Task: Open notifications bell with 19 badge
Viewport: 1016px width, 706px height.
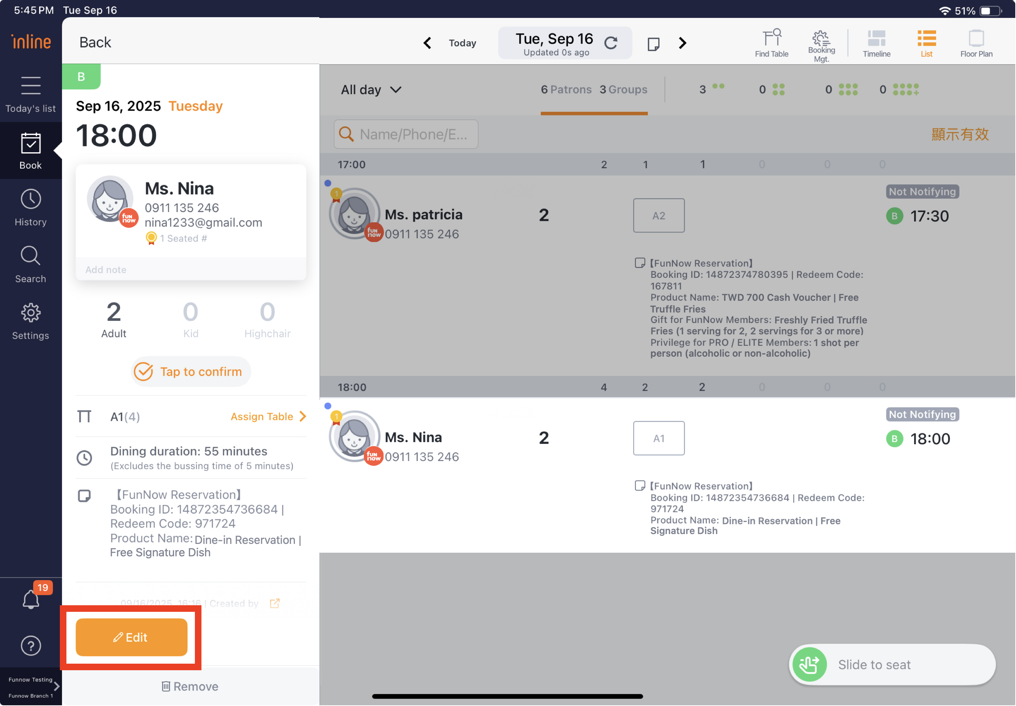Action: (x=31, y=599)
